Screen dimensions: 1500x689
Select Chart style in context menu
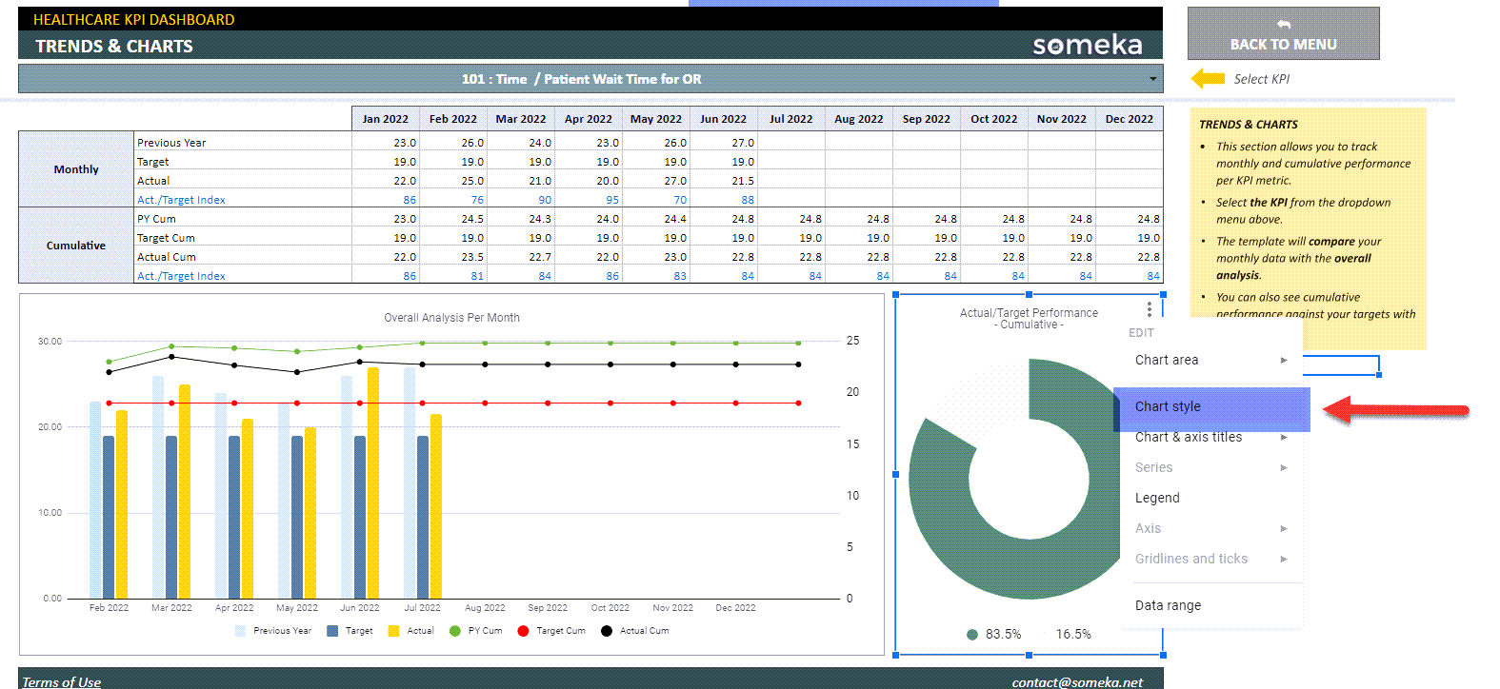(1211, 406)
